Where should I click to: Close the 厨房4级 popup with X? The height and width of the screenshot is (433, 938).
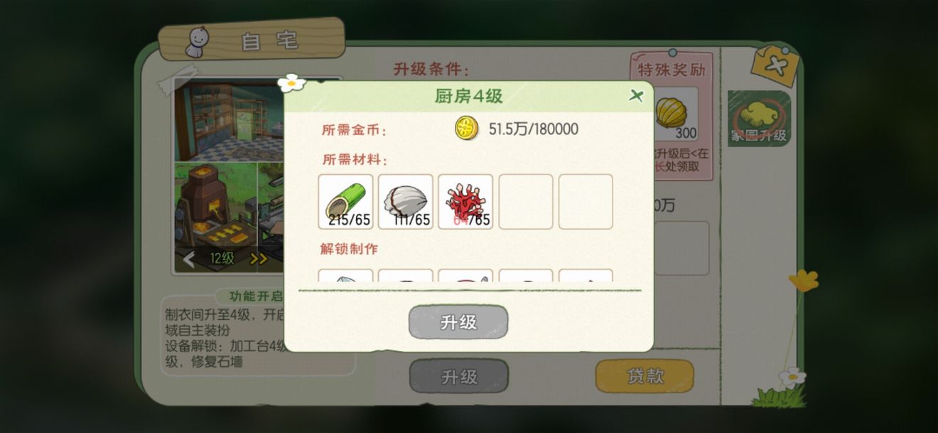point(636,96)
